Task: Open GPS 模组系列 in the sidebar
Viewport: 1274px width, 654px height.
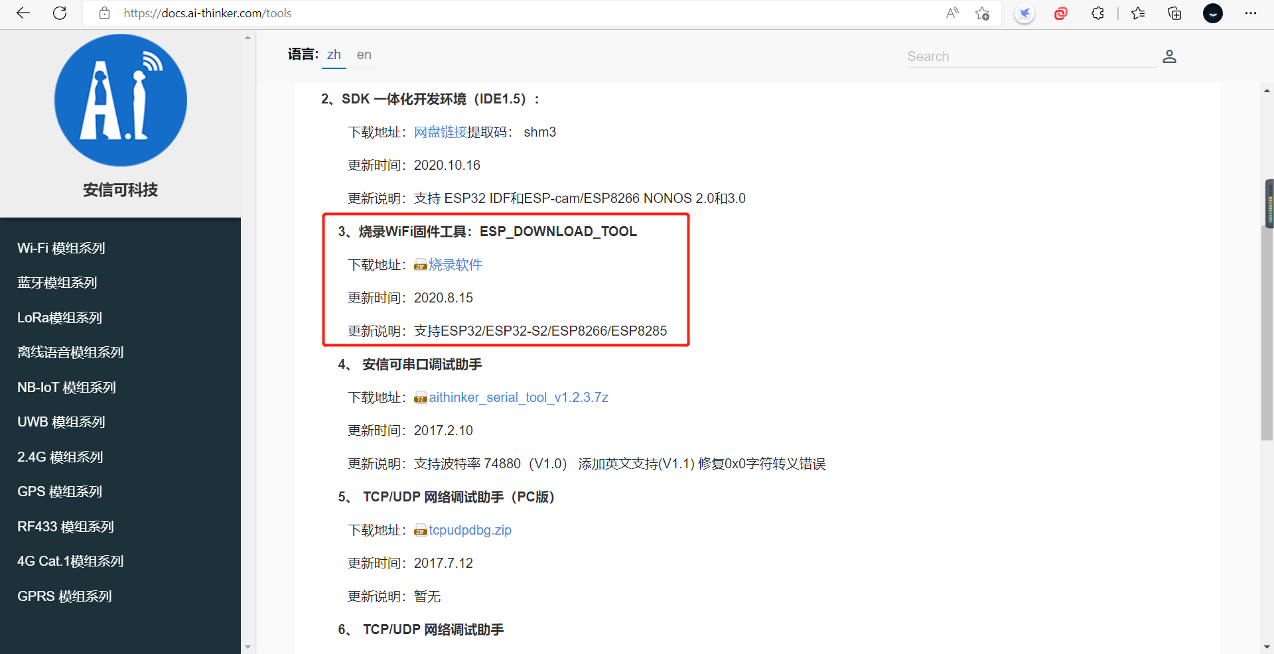Action: tap(60, 491)
